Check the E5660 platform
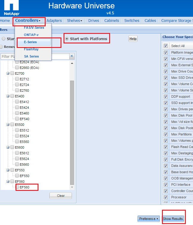The image size is (193, 225). pyautogui.click(x=17, y=164)
